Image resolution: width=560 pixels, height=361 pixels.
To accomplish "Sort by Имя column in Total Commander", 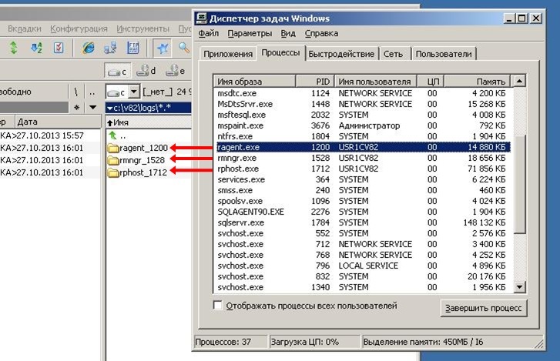I will coord(149,122).
